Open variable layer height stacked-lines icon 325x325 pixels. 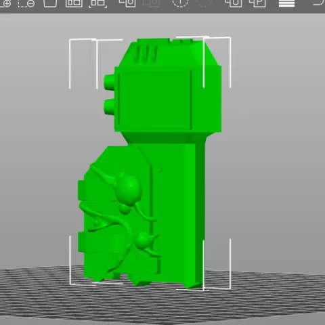pos(286,3)
